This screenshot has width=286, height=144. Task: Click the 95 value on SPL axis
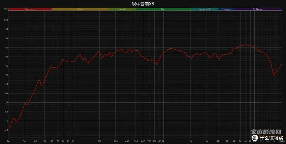[x=7, y=29]
